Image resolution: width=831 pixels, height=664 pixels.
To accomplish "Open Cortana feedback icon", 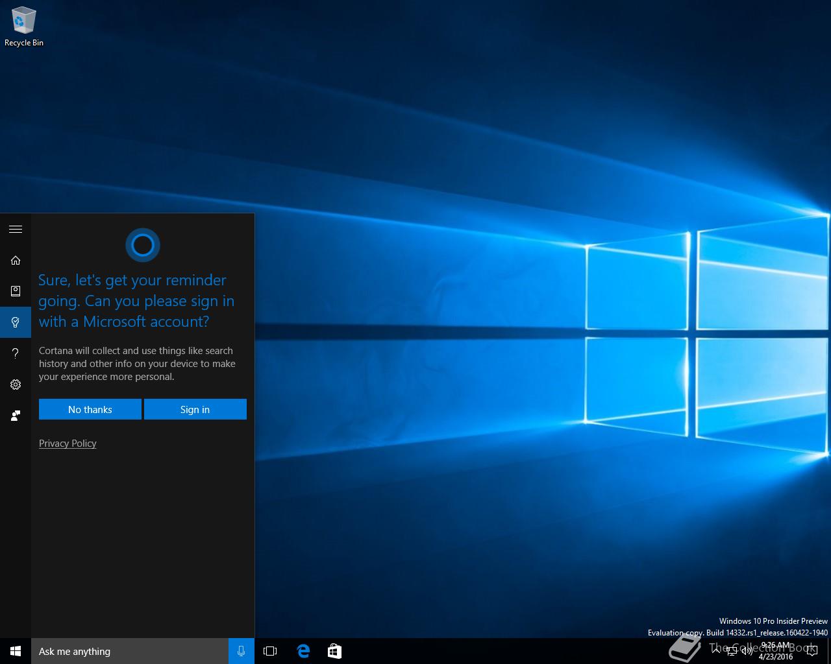I will (16, 416).
